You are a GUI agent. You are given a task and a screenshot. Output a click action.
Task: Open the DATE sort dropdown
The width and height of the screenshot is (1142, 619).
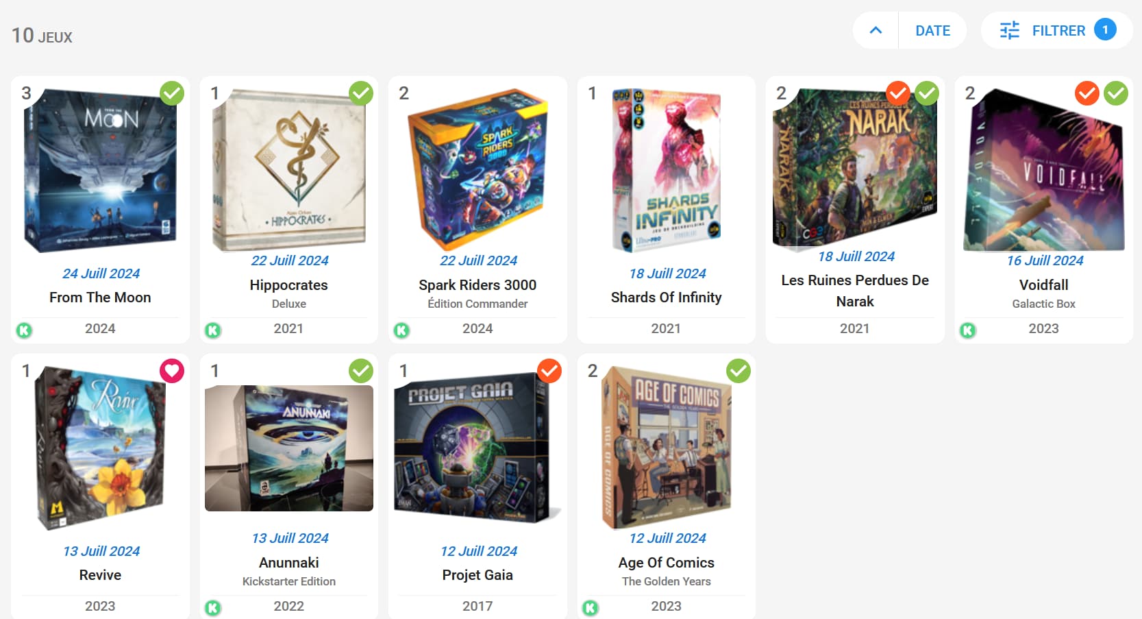pyautogui.click(x=933, y=30)
